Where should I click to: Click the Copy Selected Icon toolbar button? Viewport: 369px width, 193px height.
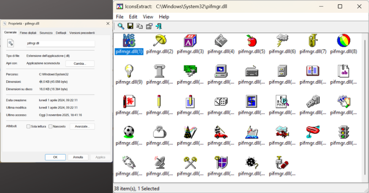pos(139,26)
